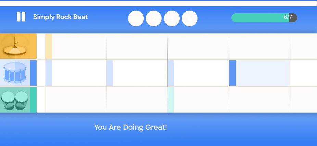Screen dimensions: 317x146
Task: Click the Simply Rock Beat title
Action: tap(61, 17)
